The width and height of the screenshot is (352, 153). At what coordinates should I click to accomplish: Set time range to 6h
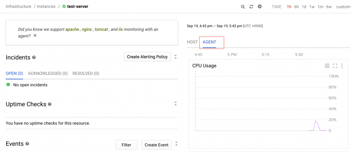click(x=296, y=7)
